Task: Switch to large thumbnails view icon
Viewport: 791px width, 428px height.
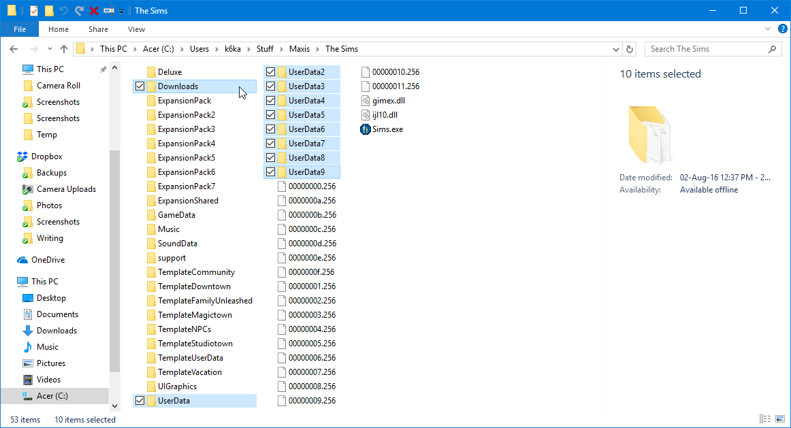Action: pyautogui.click(x=780, y=419)
